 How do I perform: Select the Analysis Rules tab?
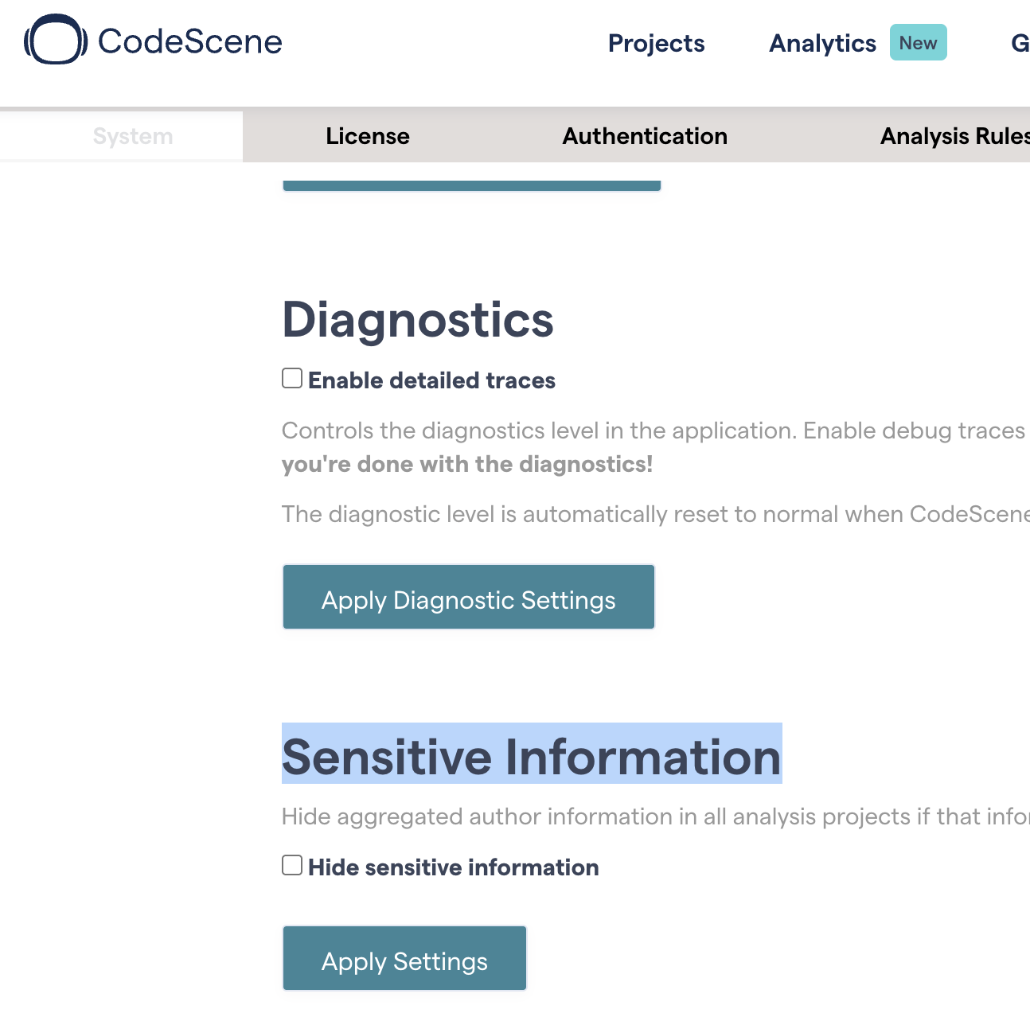954,136
